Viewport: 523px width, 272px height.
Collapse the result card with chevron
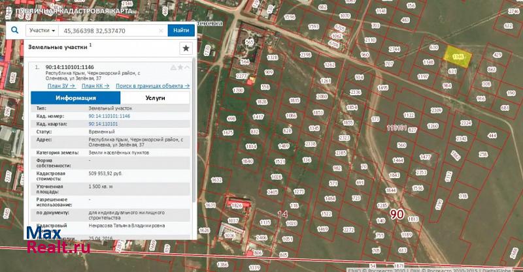point(188,67)
